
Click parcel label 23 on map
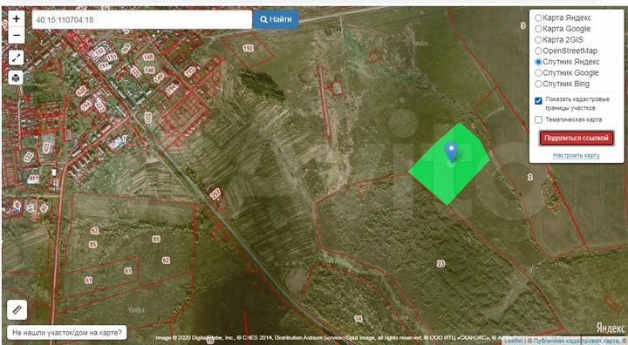tap(440, 263)
